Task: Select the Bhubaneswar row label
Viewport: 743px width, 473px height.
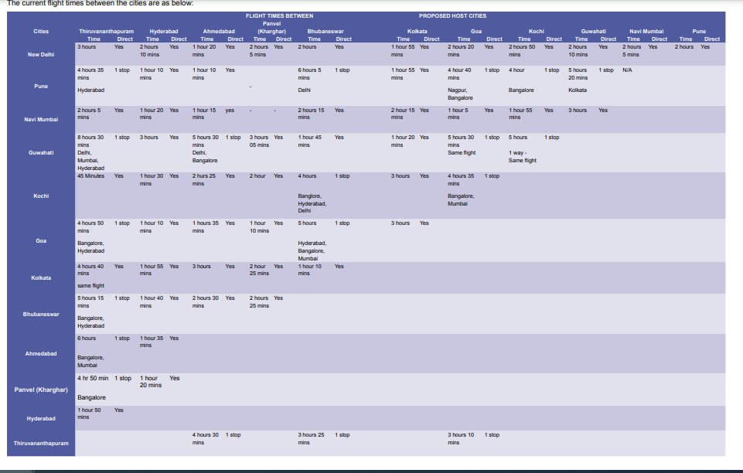Action: (41, 314)
